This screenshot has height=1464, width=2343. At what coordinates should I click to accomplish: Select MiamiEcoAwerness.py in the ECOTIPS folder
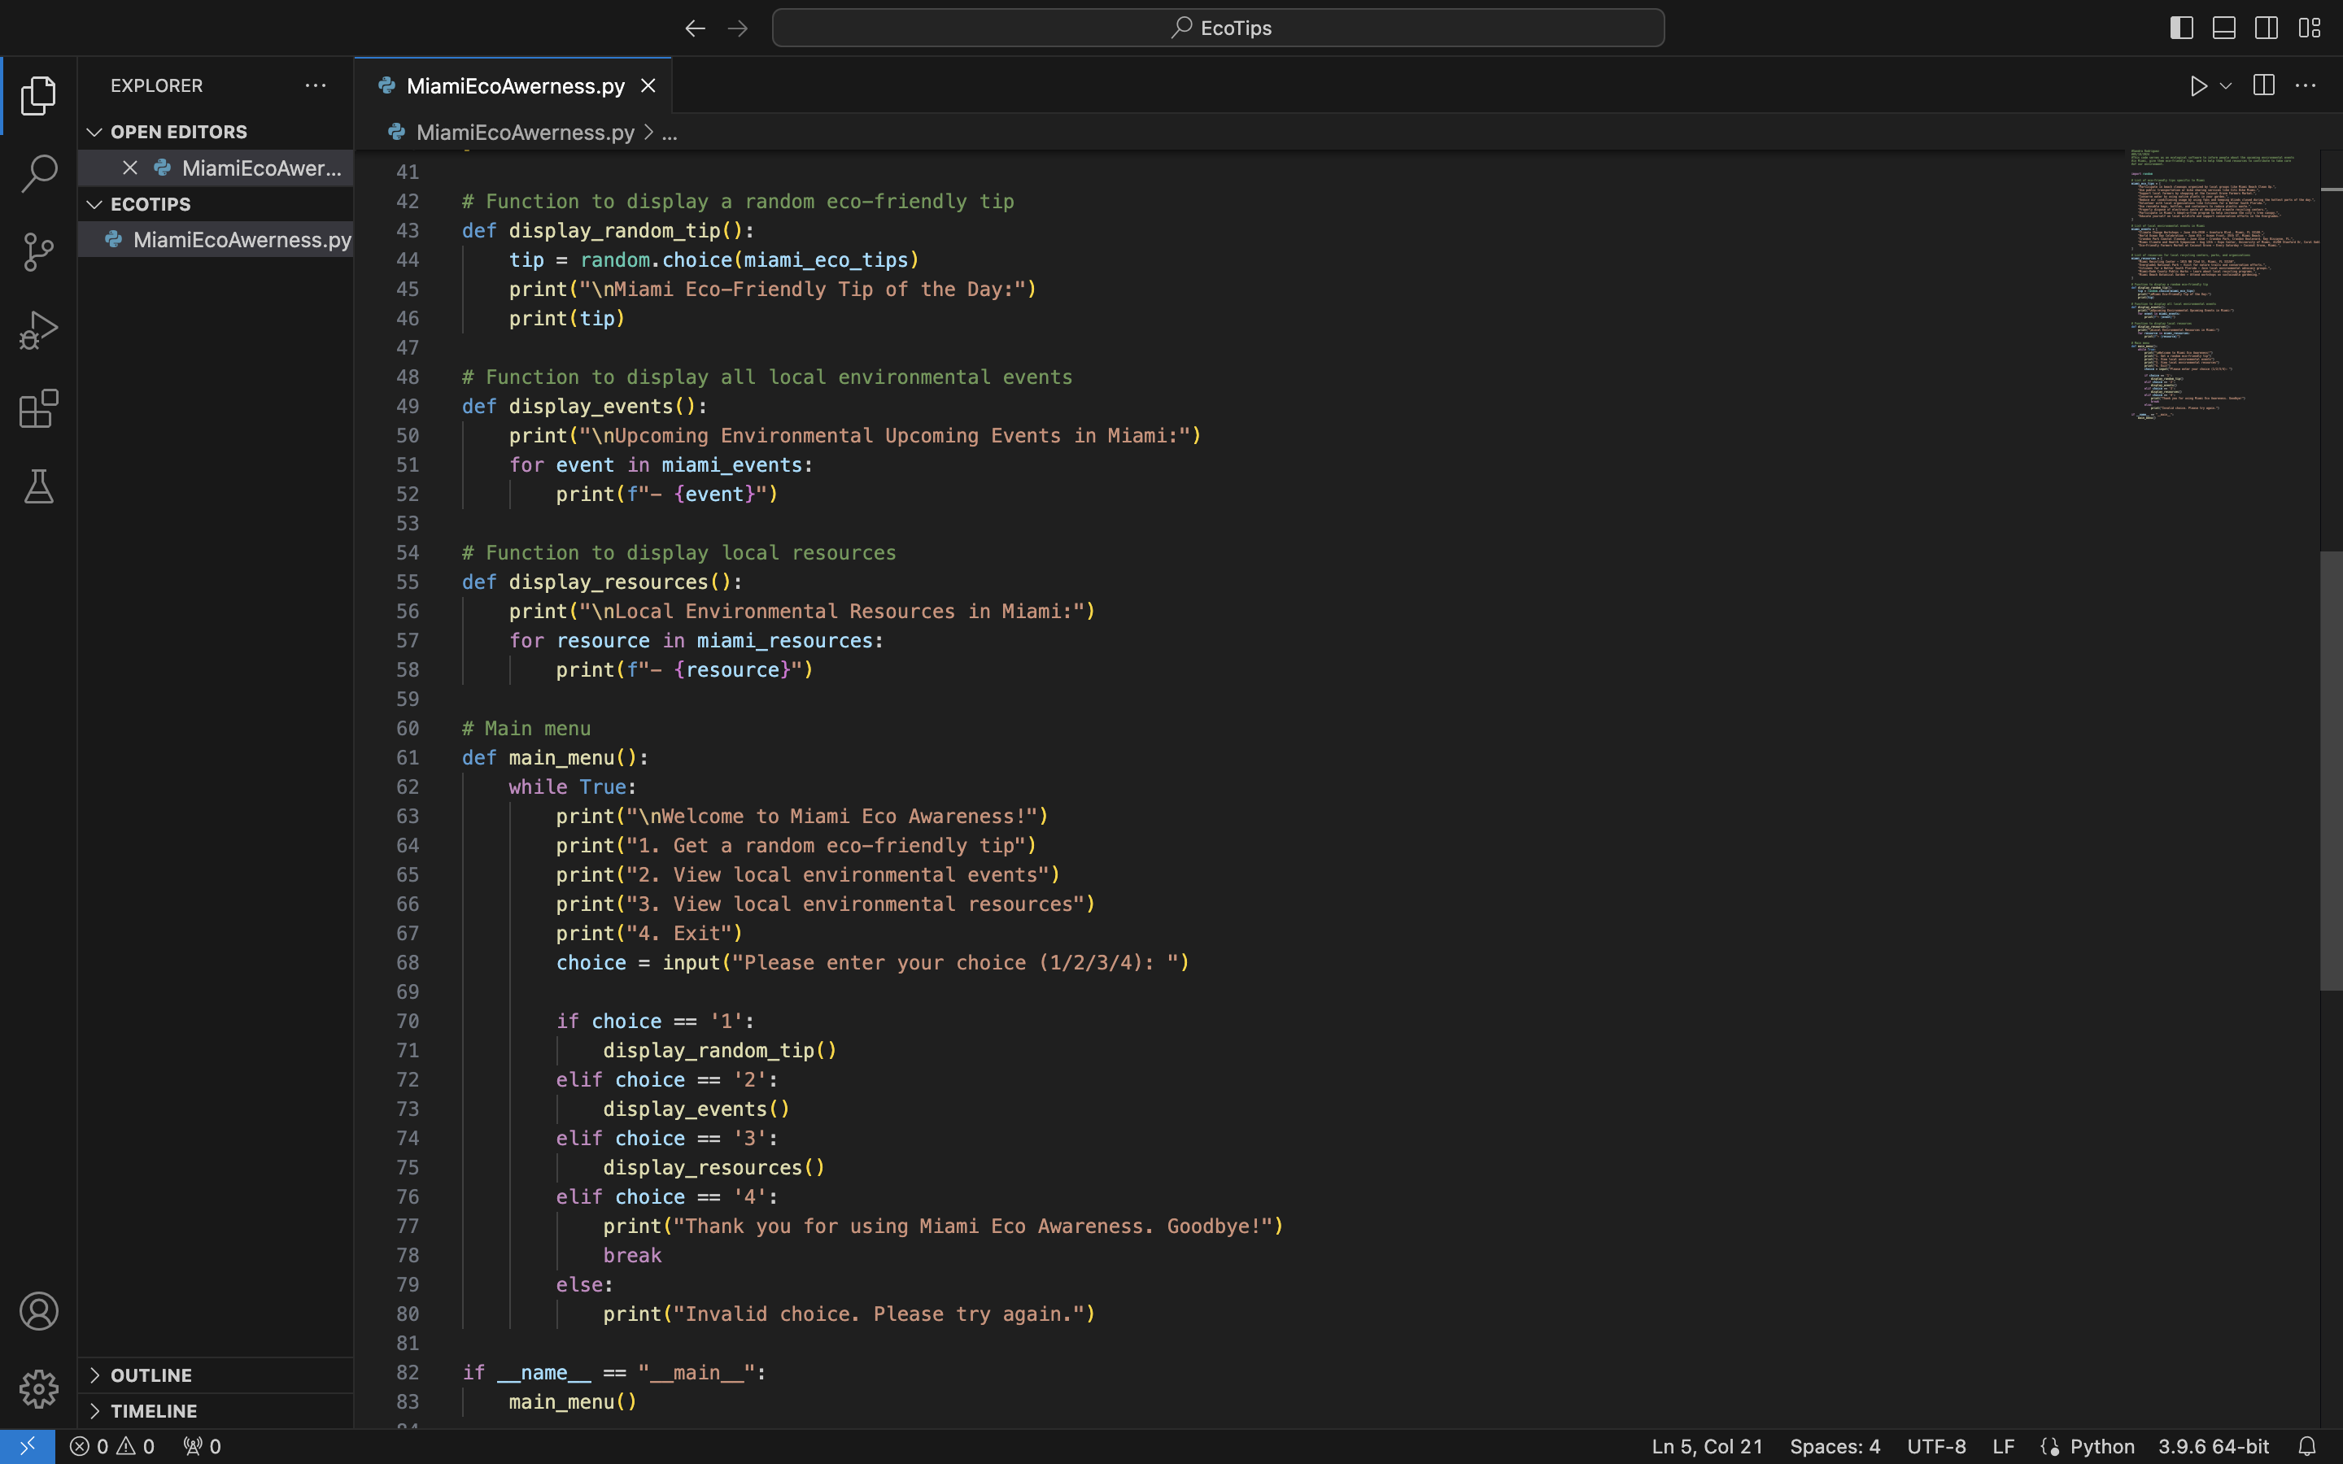241,239
